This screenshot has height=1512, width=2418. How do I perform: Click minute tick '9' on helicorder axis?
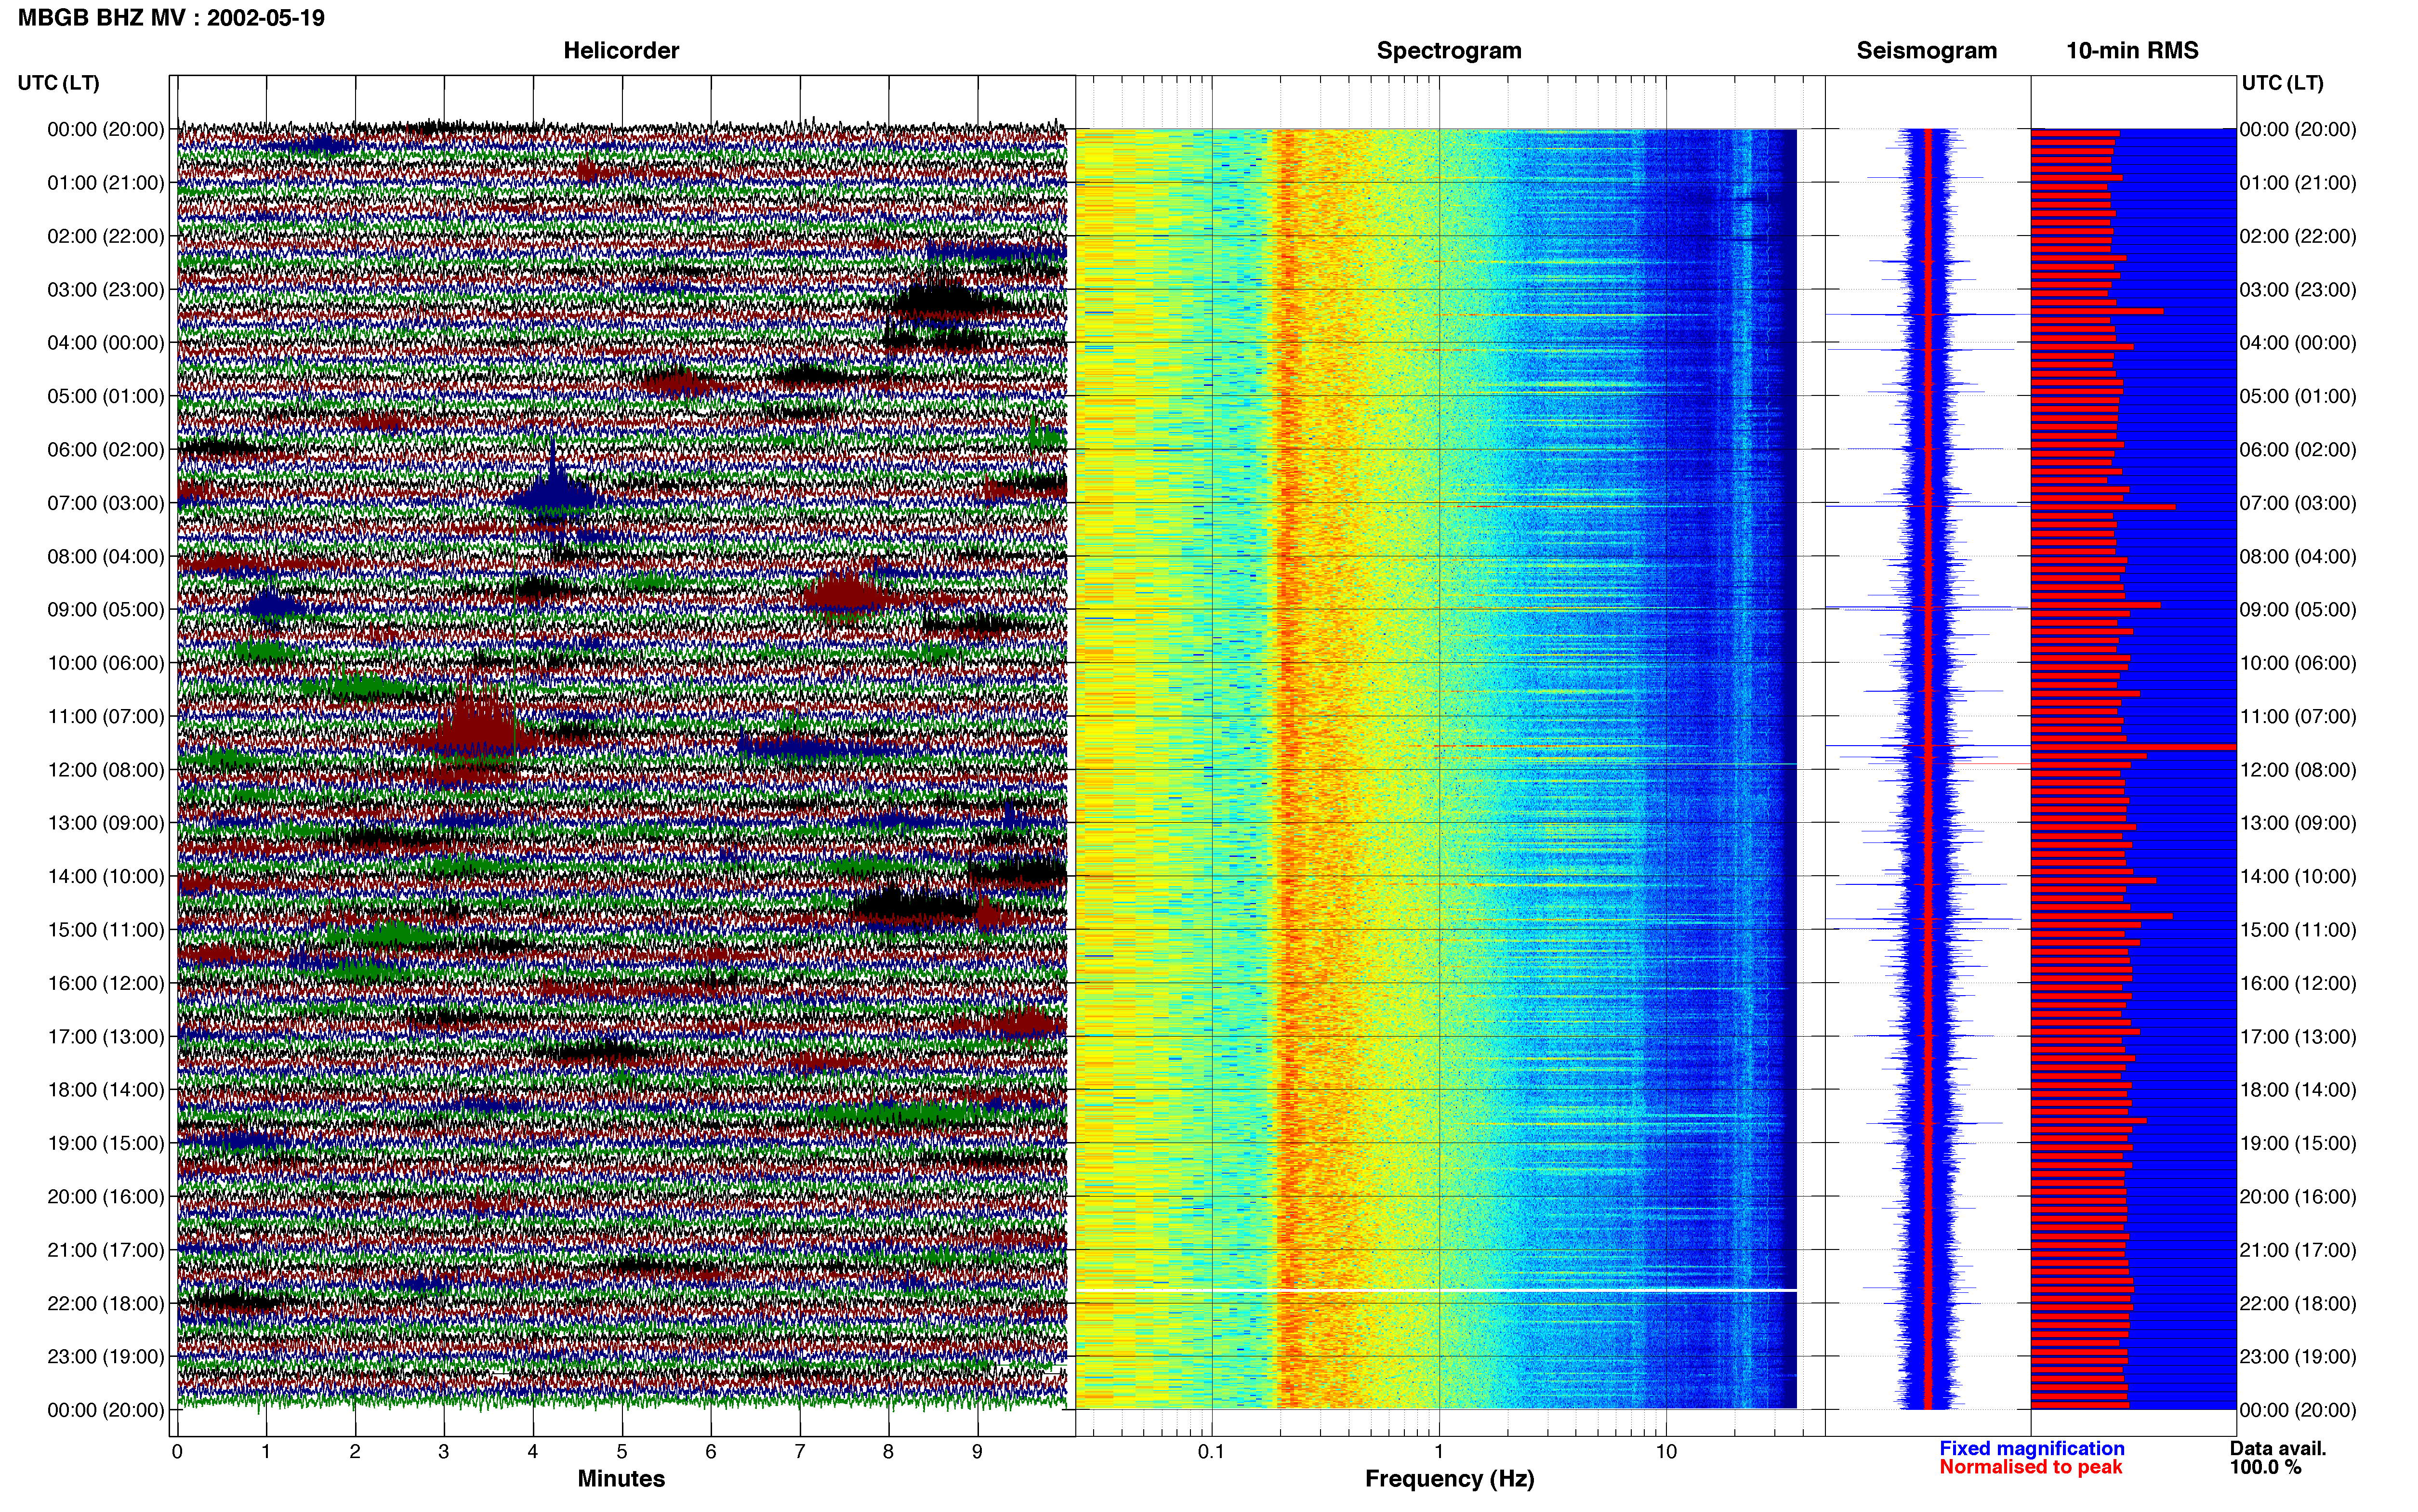click(977, 1451)
